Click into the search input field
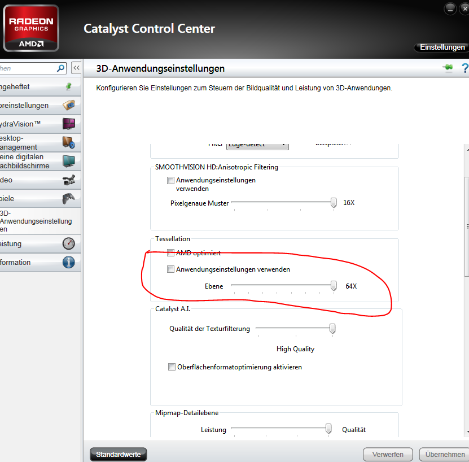The height and width of the screenshot is (462, 469). 28,68
